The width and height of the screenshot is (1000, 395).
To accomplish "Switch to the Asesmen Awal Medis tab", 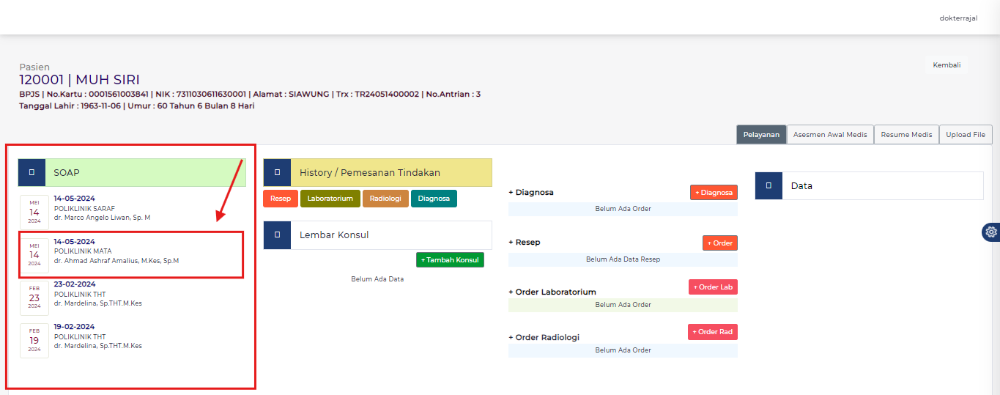I will click(830, 135).
